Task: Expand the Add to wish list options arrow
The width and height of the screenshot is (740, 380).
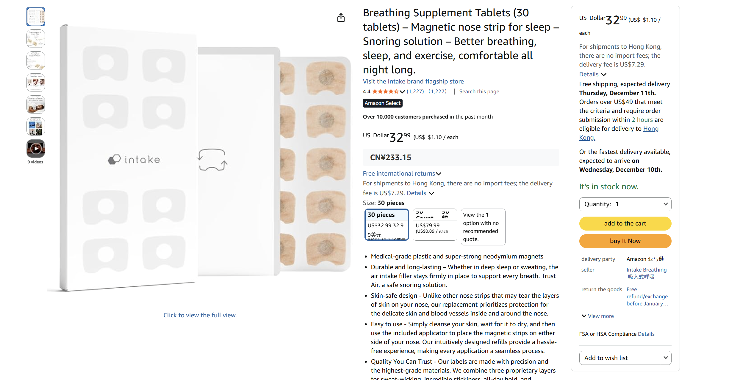Action: 666,358
